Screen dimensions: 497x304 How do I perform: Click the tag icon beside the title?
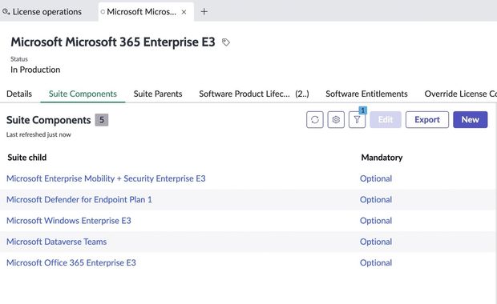coord(226,42)
